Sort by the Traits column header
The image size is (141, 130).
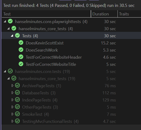point(129,14)
